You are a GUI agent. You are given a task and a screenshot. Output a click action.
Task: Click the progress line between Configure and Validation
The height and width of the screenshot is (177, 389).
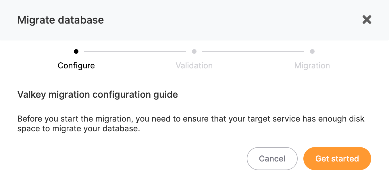(x=135, y=52)
